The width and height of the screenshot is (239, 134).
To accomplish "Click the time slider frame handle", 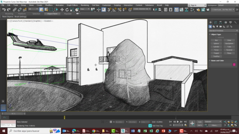I will [x=13, y=114].
